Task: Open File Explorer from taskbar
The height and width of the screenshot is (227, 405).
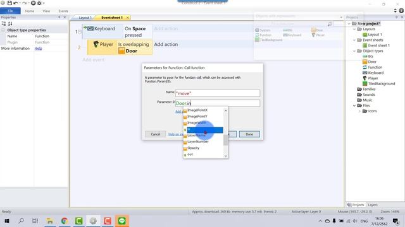Action: (49, 221)
